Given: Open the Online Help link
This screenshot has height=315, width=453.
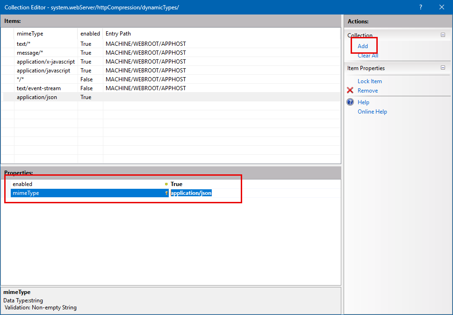Looking at the screenshot, I should coord(372,112).
